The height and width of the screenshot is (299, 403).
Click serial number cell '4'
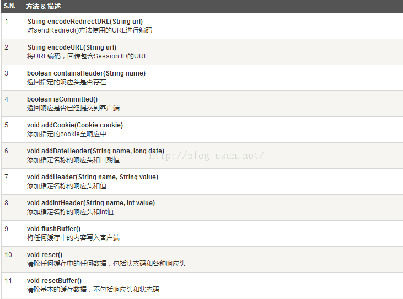click(x=13, y=104)
